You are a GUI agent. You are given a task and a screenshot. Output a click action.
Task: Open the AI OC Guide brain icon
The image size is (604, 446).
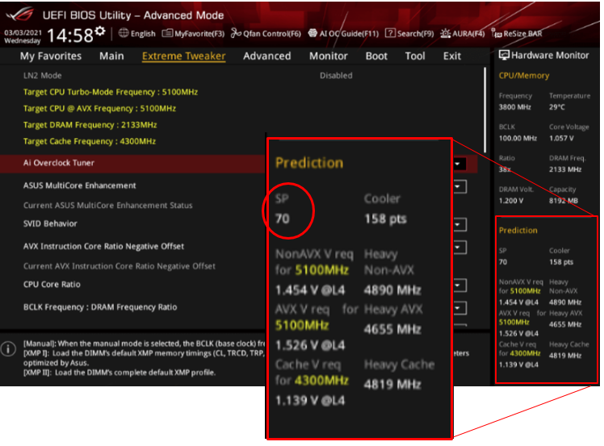tap(312, 33)
